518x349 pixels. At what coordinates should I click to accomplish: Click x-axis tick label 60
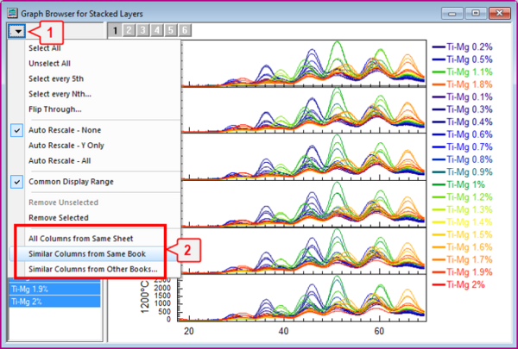point(379,331)
